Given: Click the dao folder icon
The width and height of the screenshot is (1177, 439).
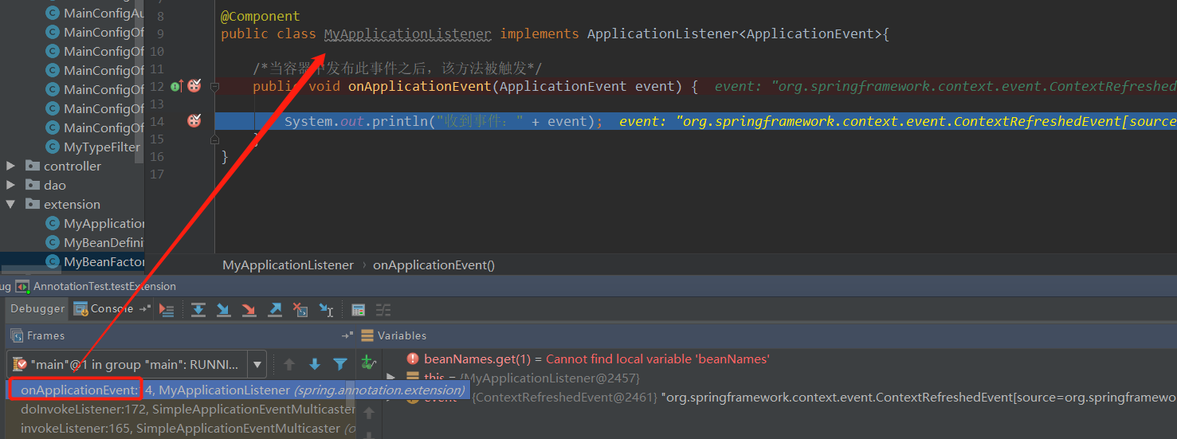Looking at the screenshot, I should coord(32,185).
